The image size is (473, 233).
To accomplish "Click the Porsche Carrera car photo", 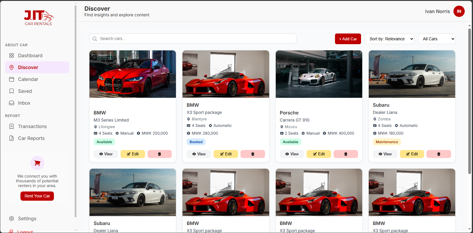I will [x=319, y=74].
